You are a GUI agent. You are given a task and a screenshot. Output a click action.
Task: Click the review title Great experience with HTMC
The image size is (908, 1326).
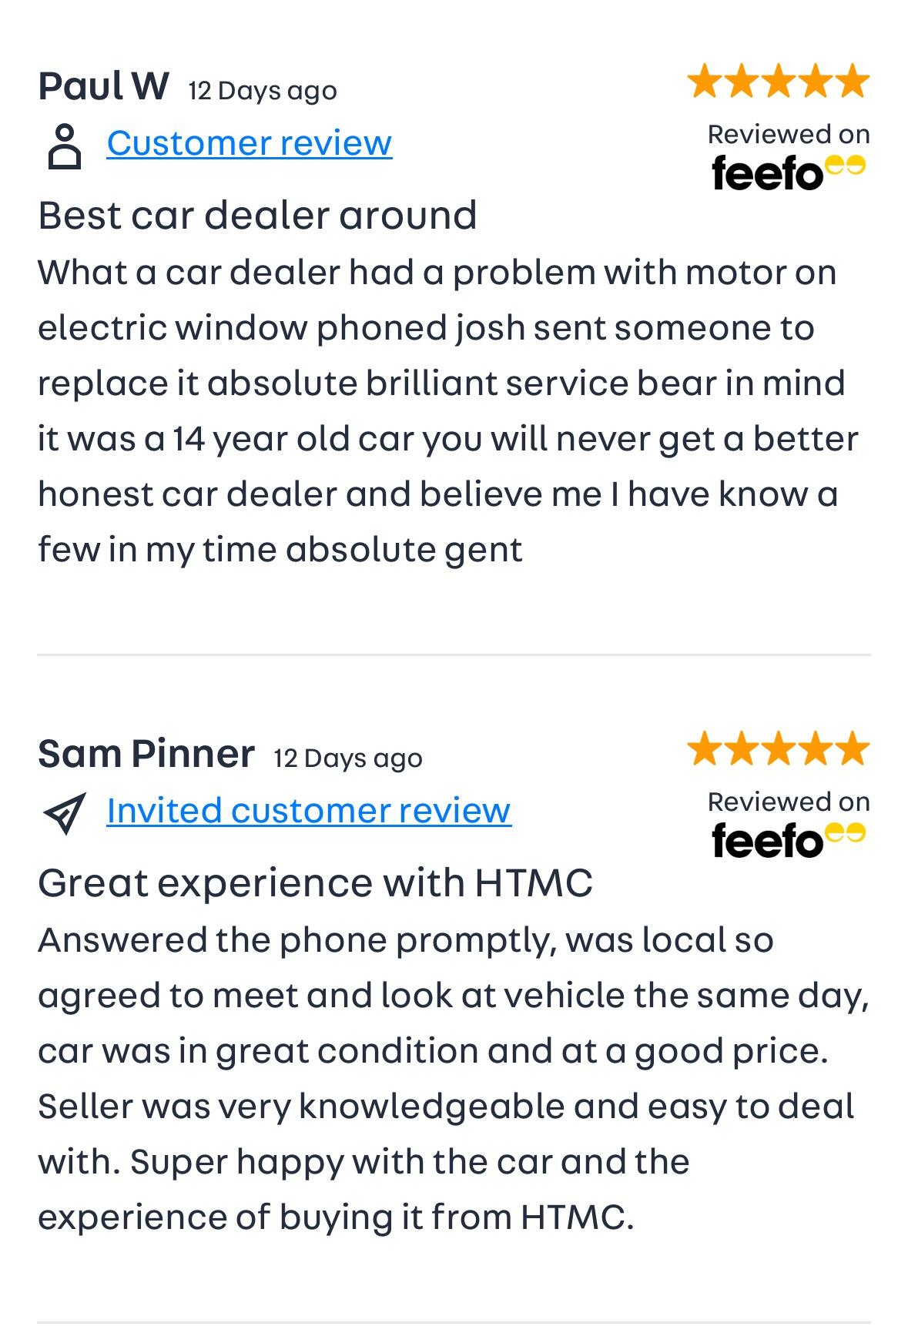[315, 882]
